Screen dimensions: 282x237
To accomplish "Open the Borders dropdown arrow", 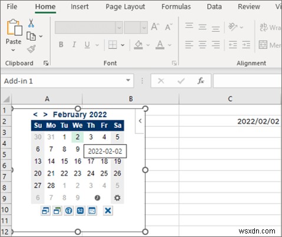I will click(123, 45).
